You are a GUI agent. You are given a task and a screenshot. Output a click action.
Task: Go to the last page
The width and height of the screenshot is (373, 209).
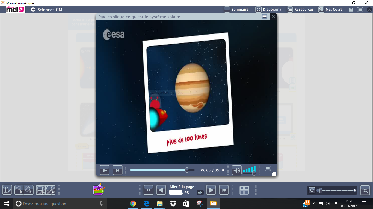point(224,190)
